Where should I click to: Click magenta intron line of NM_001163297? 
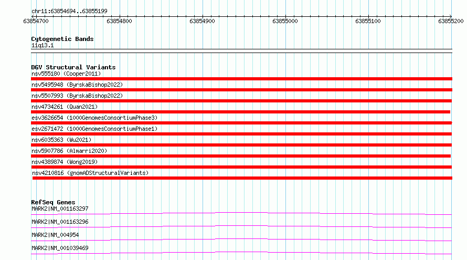tap(241, 213)
